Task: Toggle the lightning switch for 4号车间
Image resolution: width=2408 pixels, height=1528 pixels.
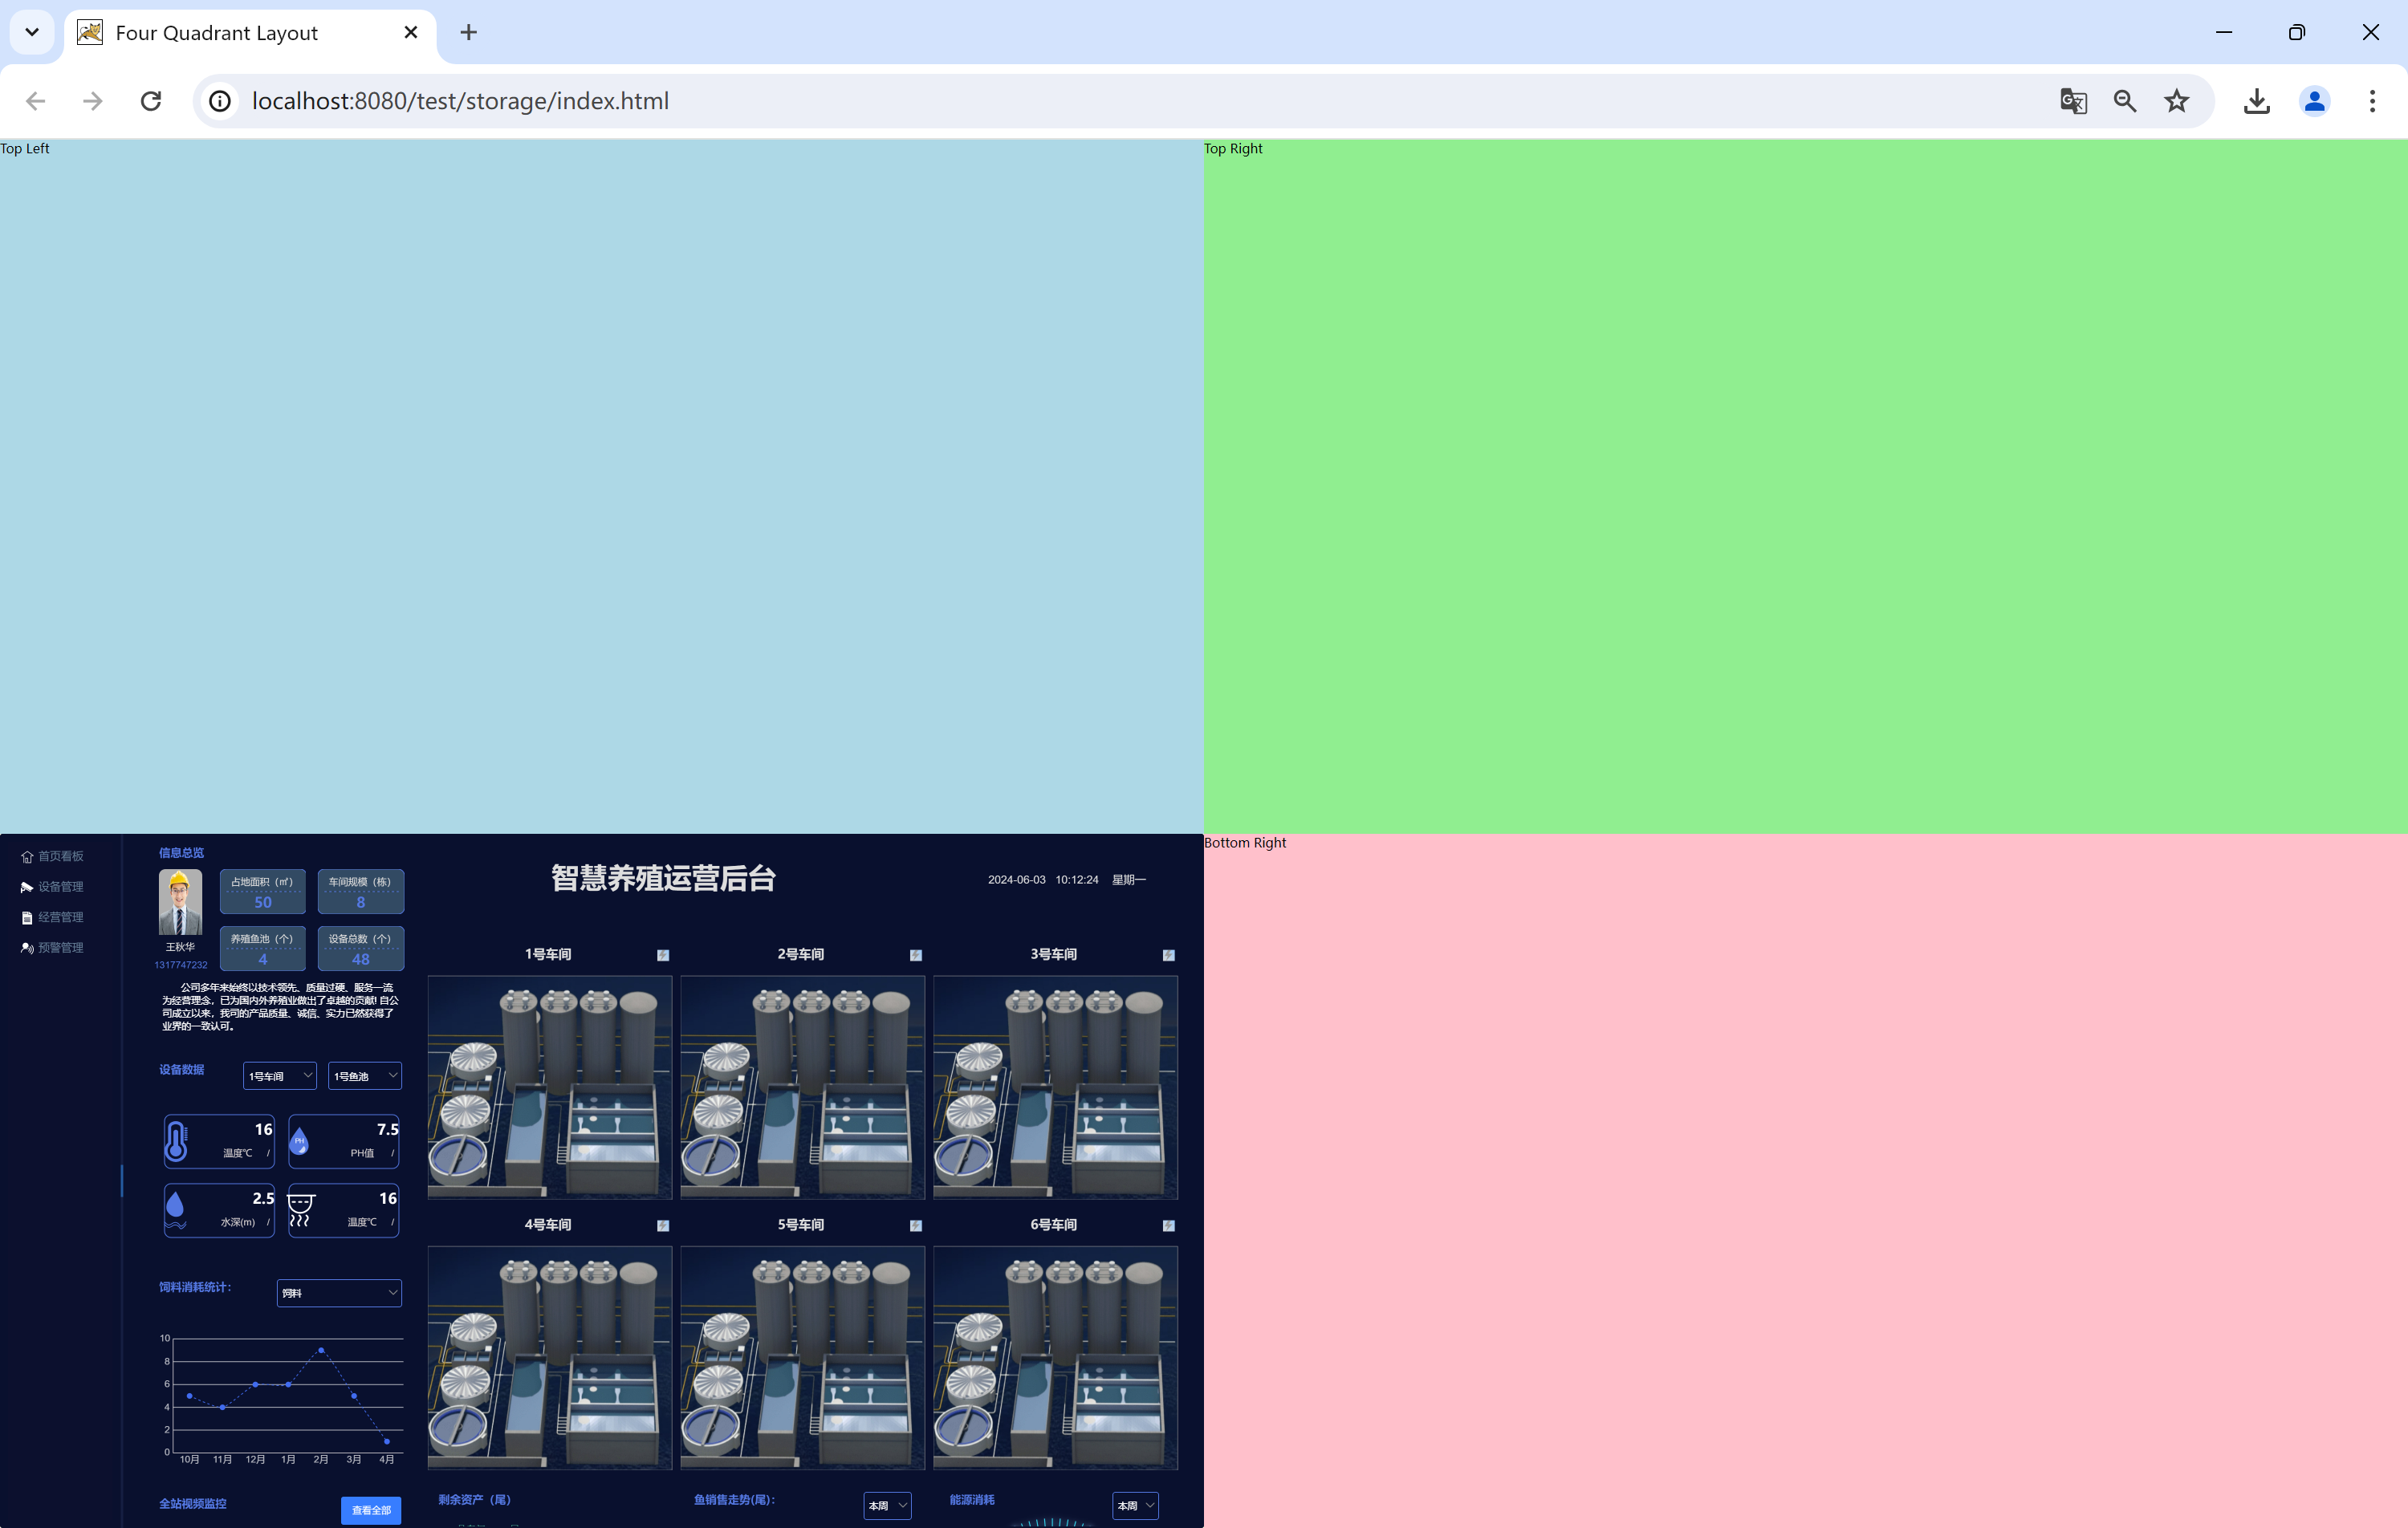Action: 663,1225
